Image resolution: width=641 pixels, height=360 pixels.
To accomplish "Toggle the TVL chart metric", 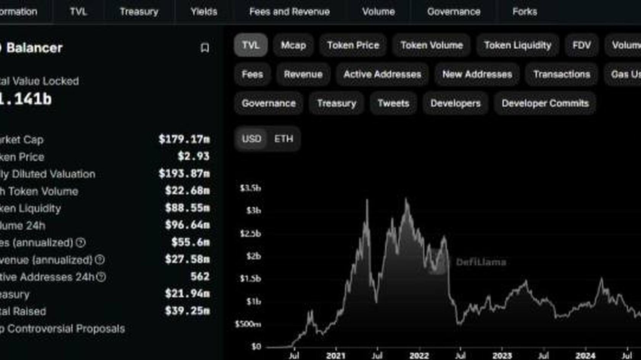I will (x=251, y=45).
